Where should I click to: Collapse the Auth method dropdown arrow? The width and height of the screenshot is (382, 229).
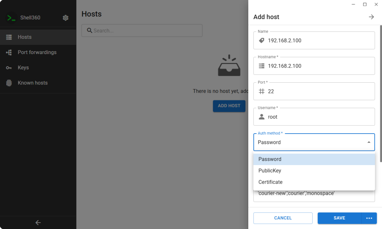(x=369, y=142)
